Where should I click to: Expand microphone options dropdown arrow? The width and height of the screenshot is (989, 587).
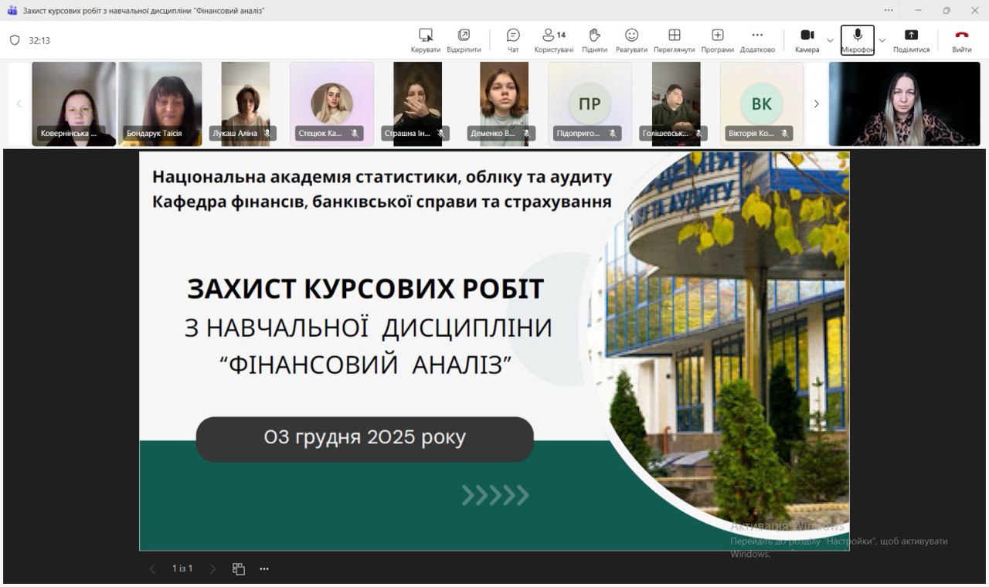click(x=882, y=40)
